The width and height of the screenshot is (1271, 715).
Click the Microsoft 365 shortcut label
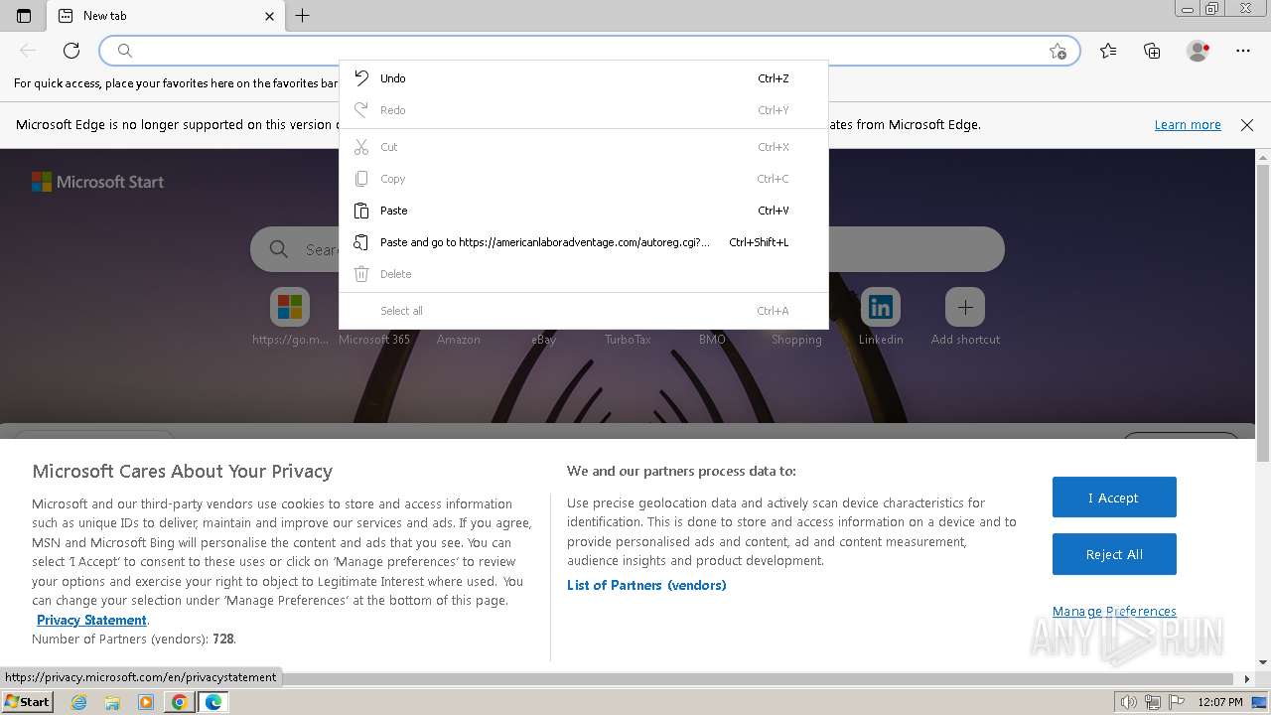coord(374,340)
